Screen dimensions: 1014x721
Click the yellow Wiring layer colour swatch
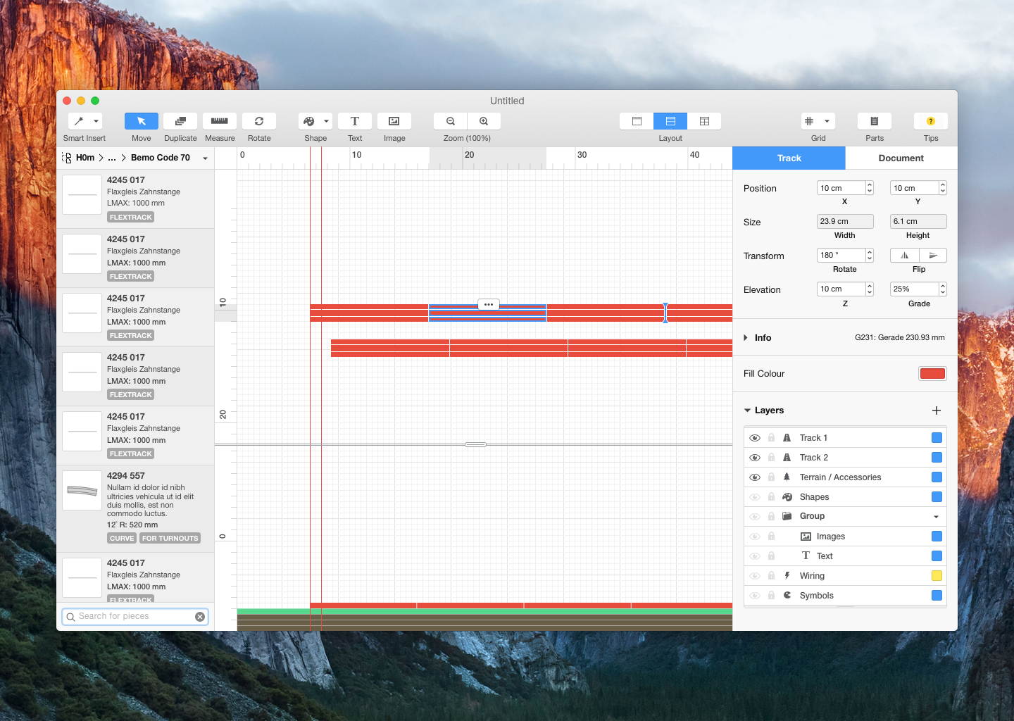(x=937, y=576)
